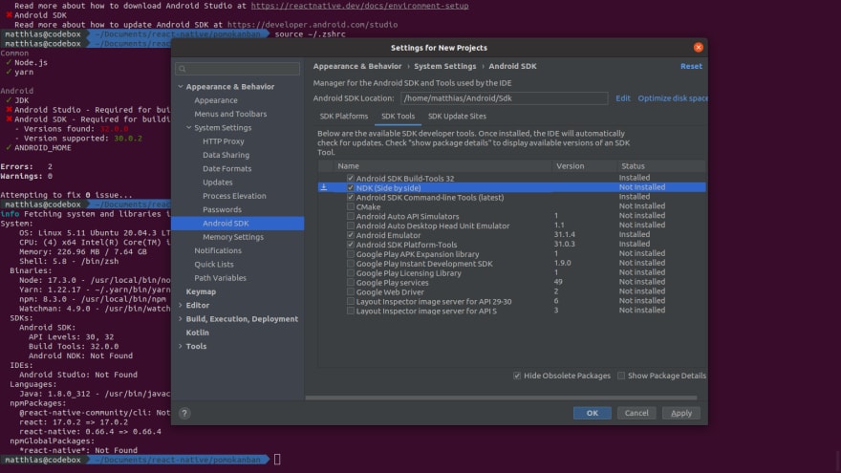841x473 pixels.
Task: Click Optimize disk space link
Action: tap(673, 98)
